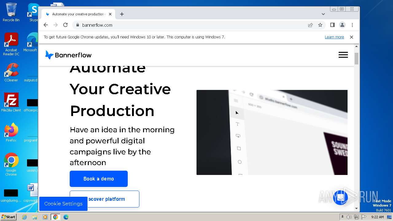Click the Discover platform button

[x=104, y=199]
